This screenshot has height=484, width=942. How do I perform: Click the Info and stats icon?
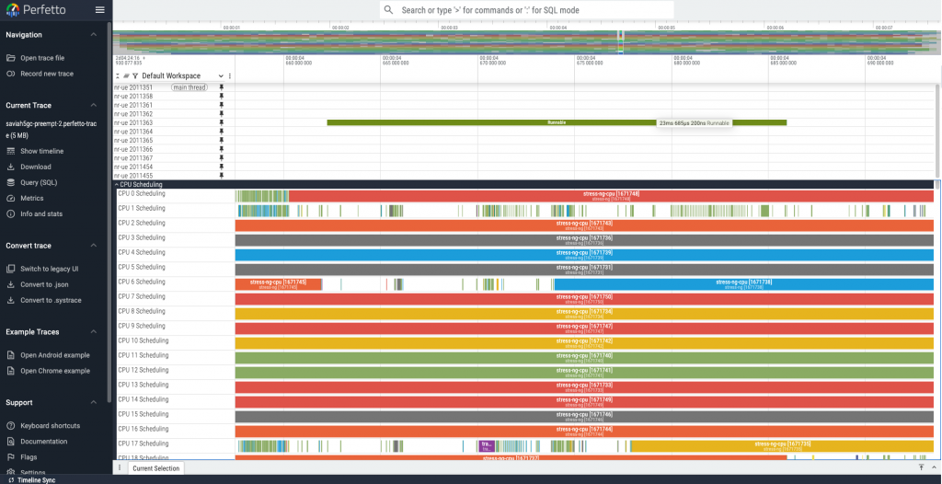pyautogui.click(x=10, y=214)
